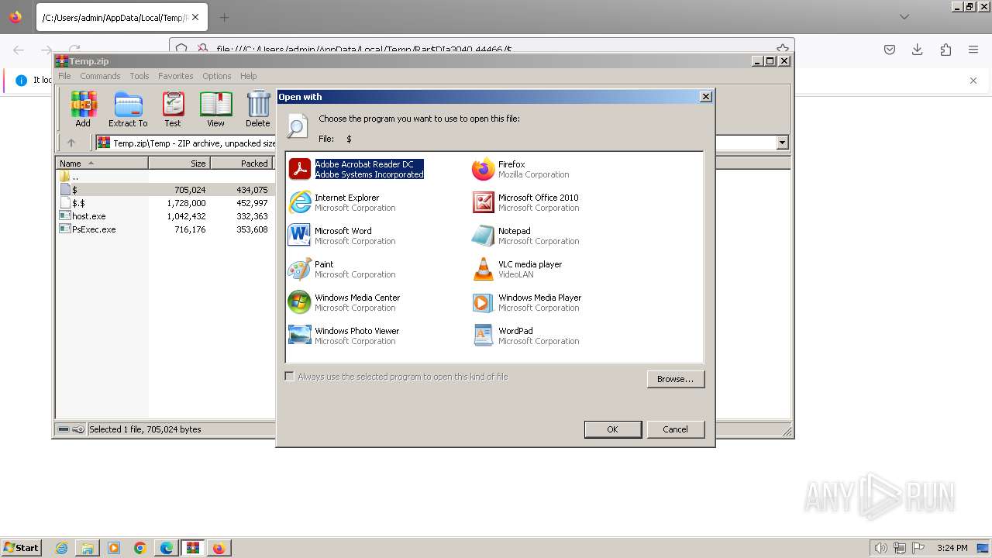Open Firefox application hamburger menu
992x558 pixels.
coord(973,50)
